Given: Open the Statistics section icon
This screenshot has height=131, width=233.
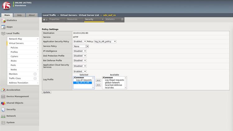Looking at the screenshot, I should point(3,20).
